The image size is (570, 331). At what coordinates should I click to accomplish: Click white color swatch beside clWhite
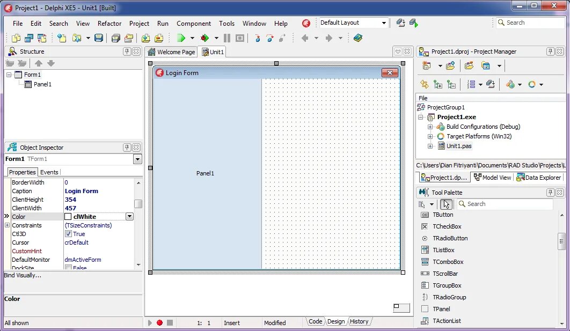pyautogui.click(x=68, y=217)
